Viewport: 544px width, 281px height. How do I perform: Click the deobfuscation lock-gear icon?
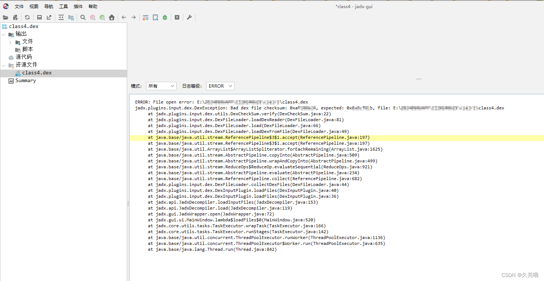pos(146,17)
